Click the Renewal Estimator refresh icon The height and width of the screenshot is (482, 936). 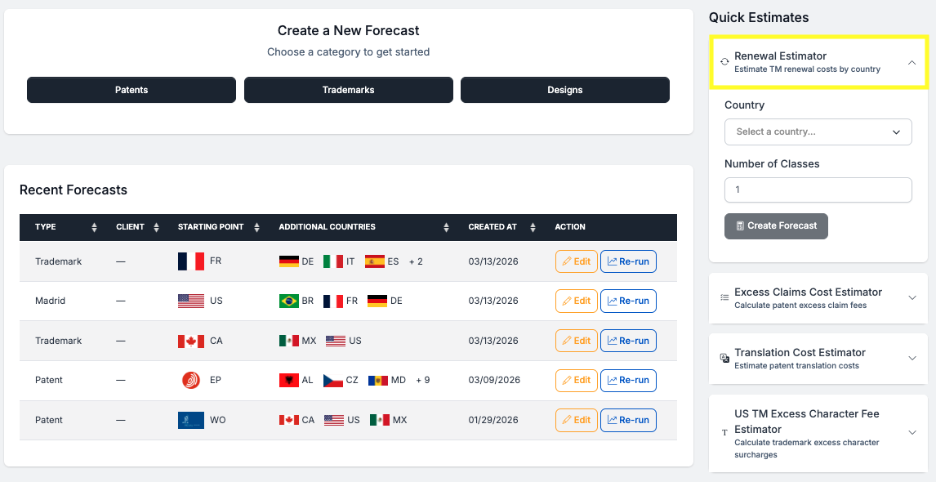click(724, 62)
